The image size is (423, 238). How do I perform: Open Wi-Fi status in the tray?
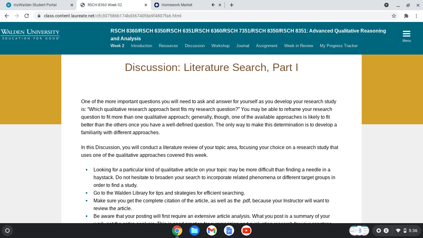pyautogui.click(x=398, y=231)
